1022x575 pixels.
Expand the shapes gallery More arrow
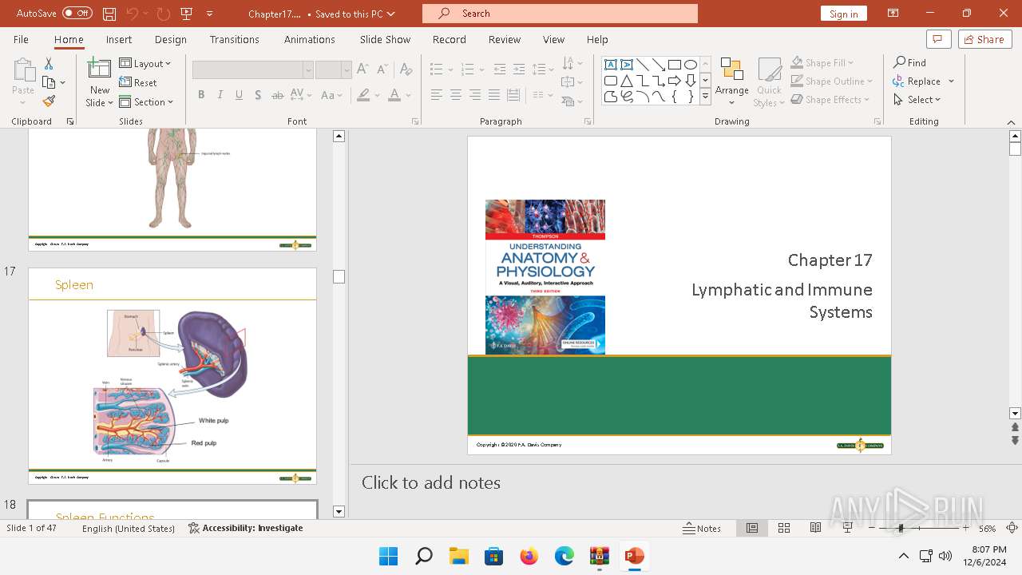tap(705, 97)
